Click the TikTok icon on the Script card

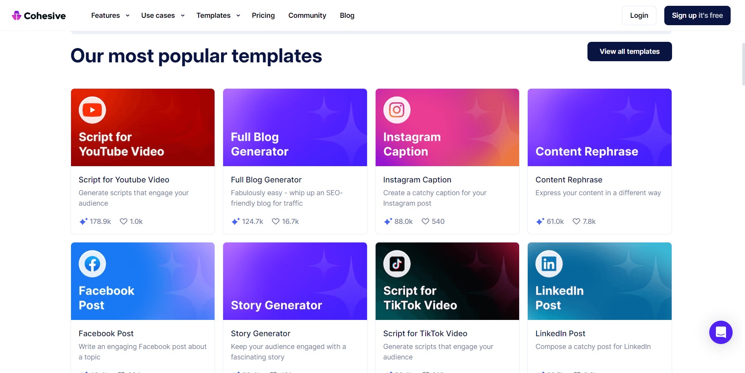click(x=397, y=264)
